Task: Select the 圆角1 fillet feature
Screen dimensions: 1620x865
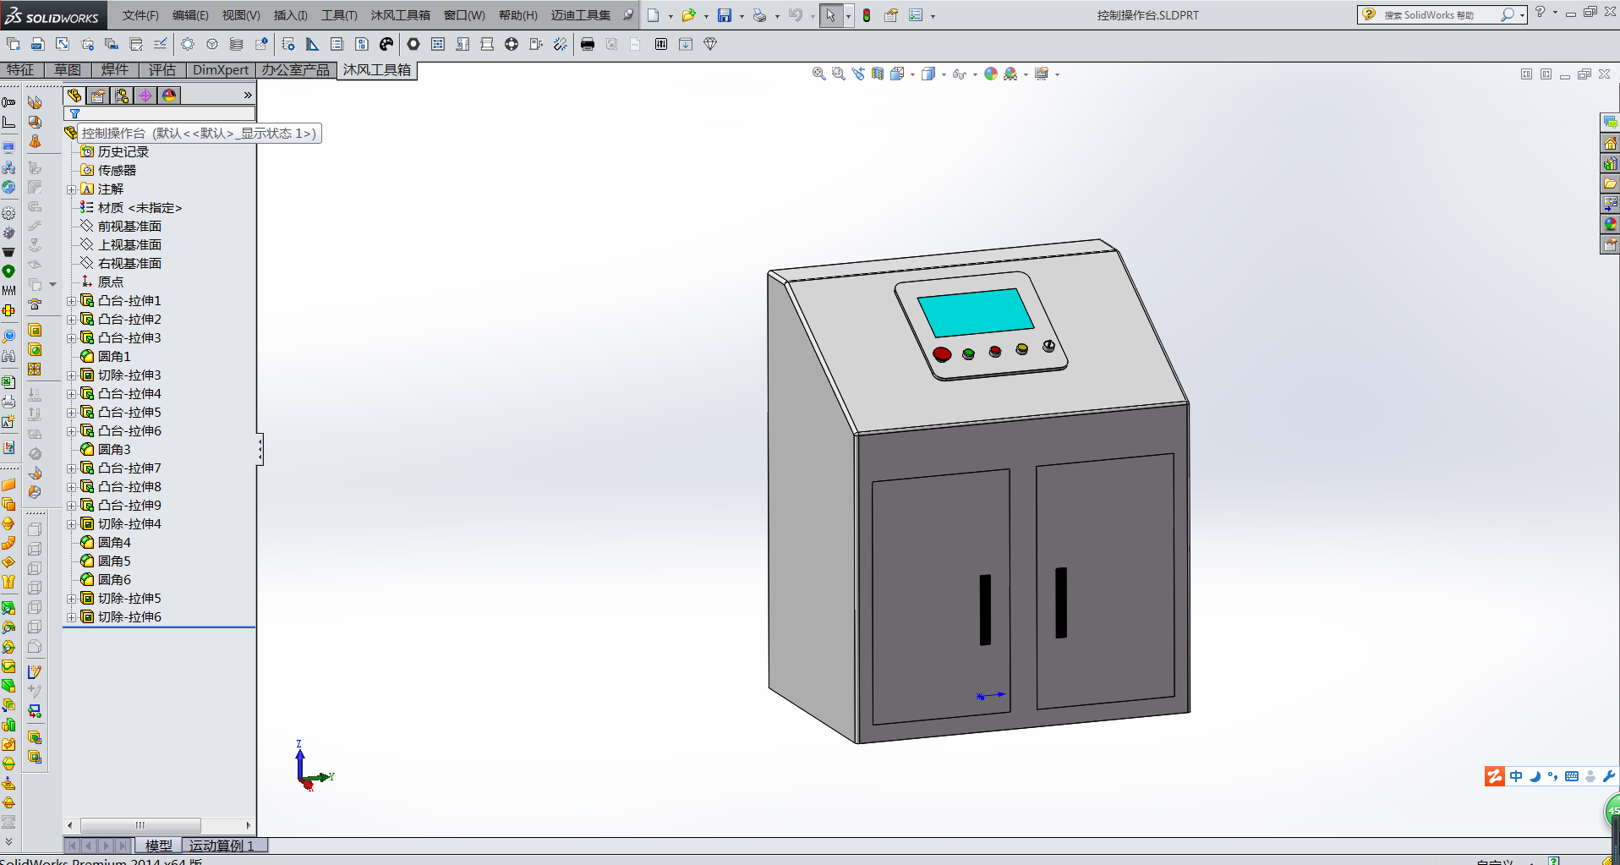Action: click(x=114, y=357)
